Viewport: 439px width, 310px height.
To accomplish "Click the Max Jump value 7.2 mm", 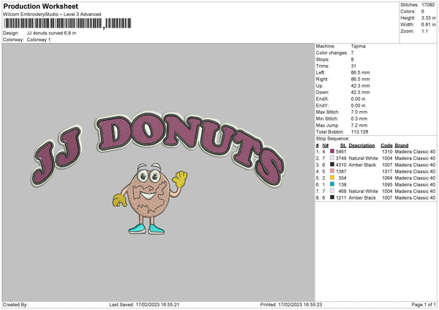I will [x=359, y=125].
